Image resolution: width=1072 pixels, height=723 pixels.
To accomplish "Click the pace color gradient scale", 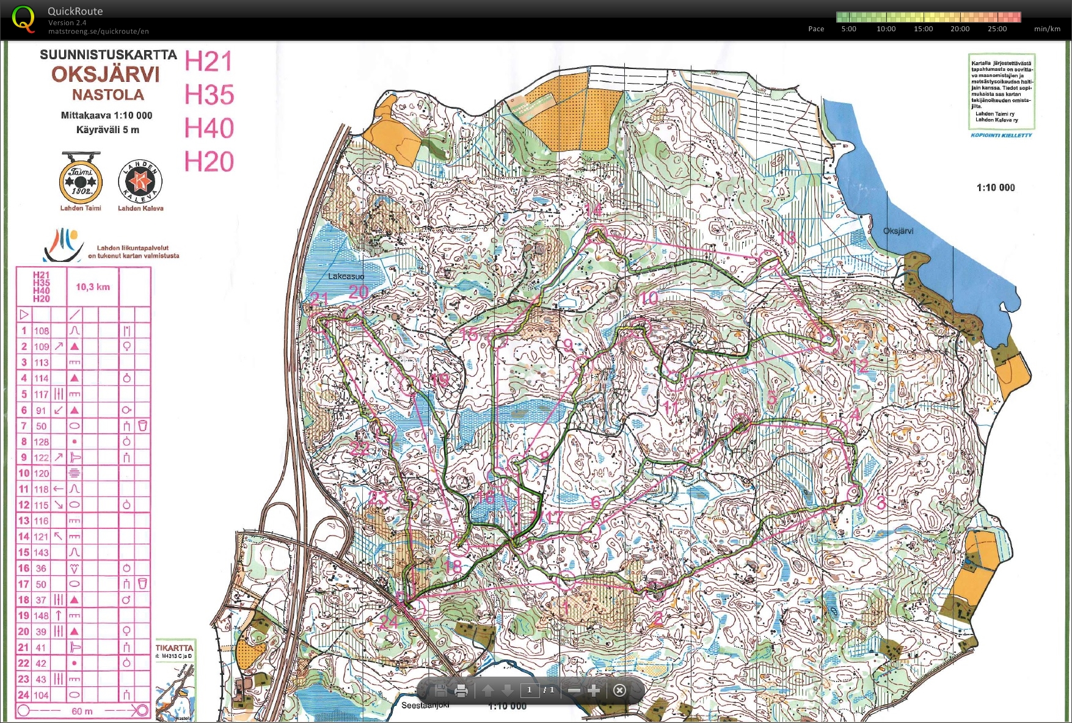I will tap(928, 16).
